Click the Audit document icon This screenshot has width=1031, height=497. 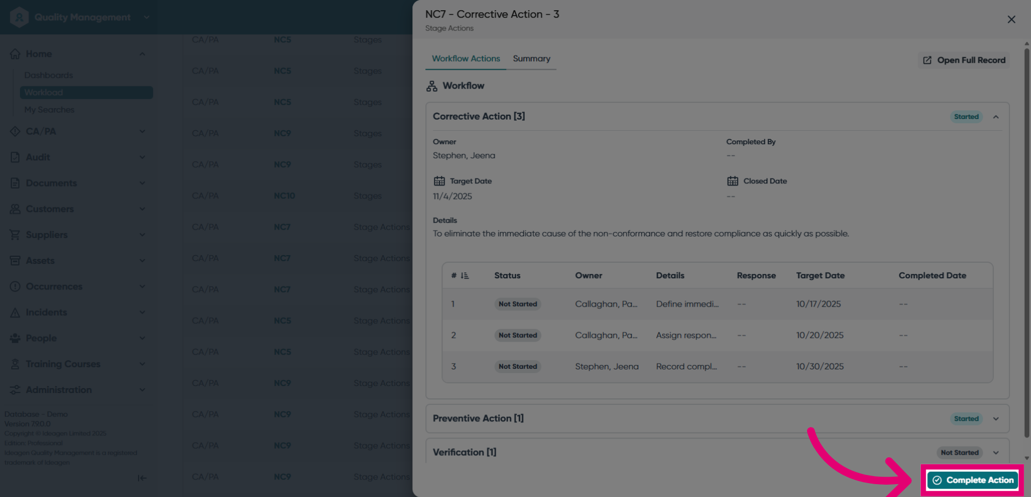click(15, 157)
